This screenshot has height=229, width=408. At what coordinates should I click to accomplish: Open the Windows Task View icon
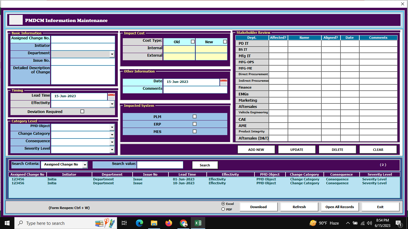pos(124,223)
